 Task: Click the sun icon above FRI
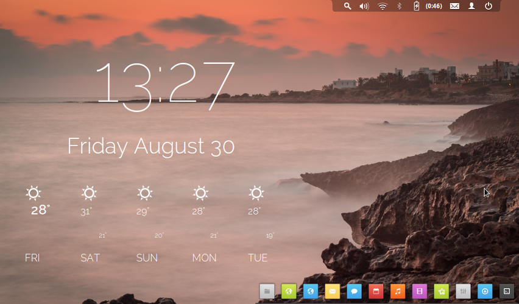click(34, 193)
